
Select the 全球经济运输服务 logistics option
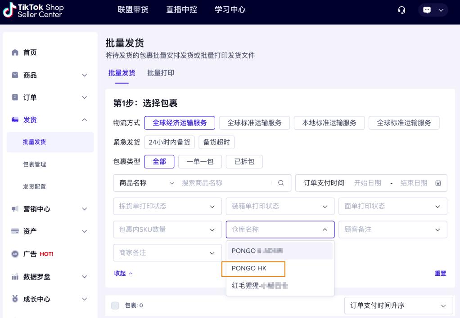point(179,122)
